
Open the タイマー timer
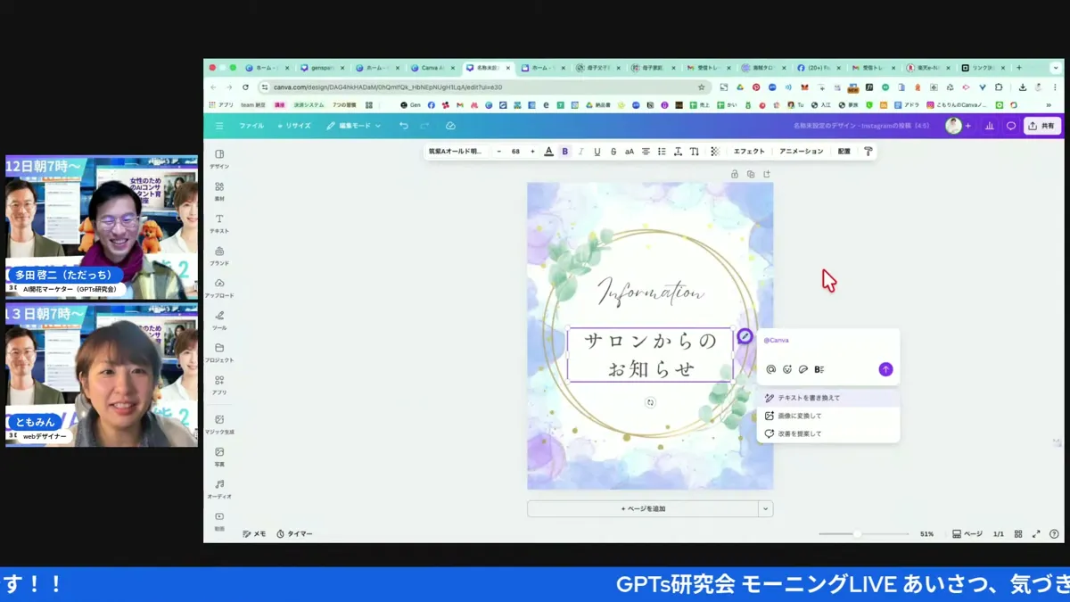coord(294,534)
